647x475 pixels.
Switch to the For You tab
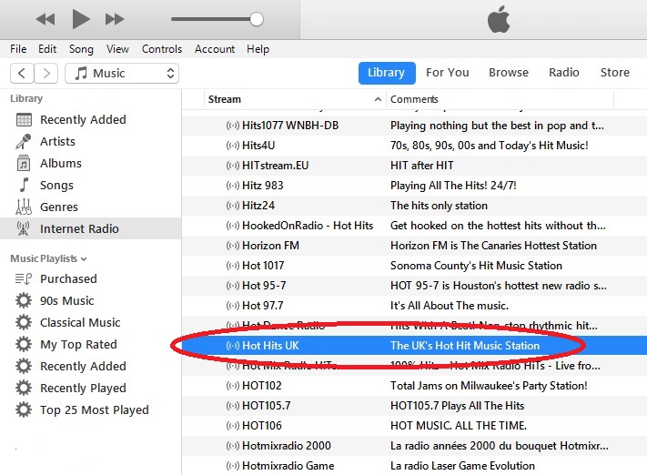pos(448,73)
